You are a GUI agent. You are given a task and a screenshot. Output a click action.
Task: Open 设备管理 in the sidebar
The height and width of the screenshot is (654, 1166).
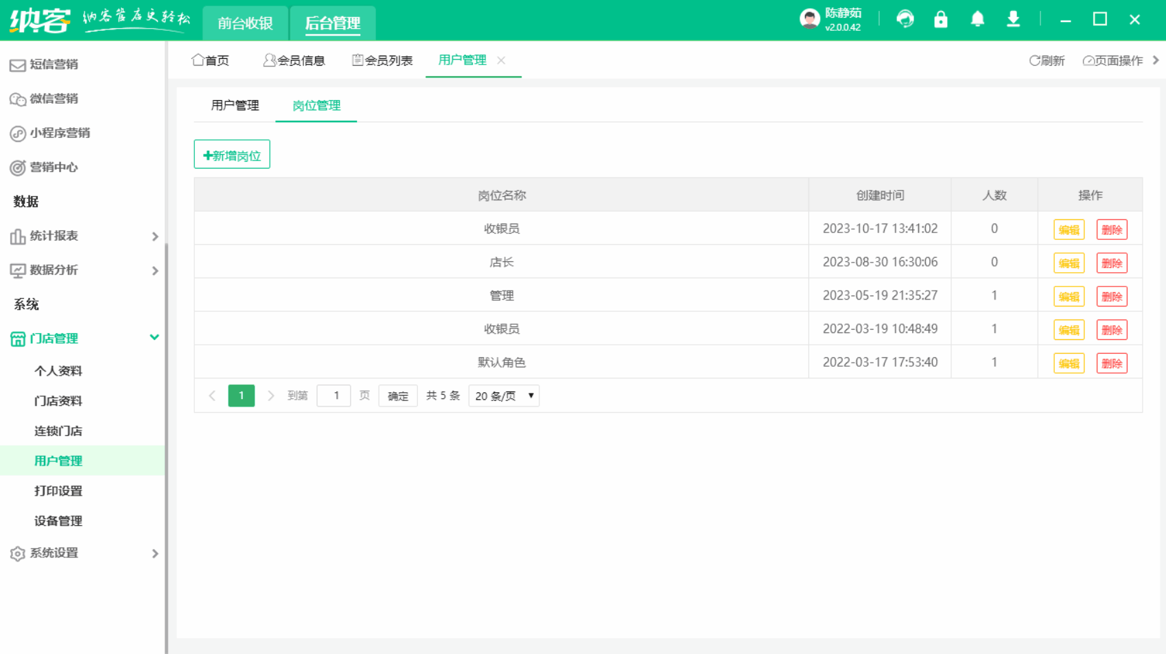click(x=58, y=521)
